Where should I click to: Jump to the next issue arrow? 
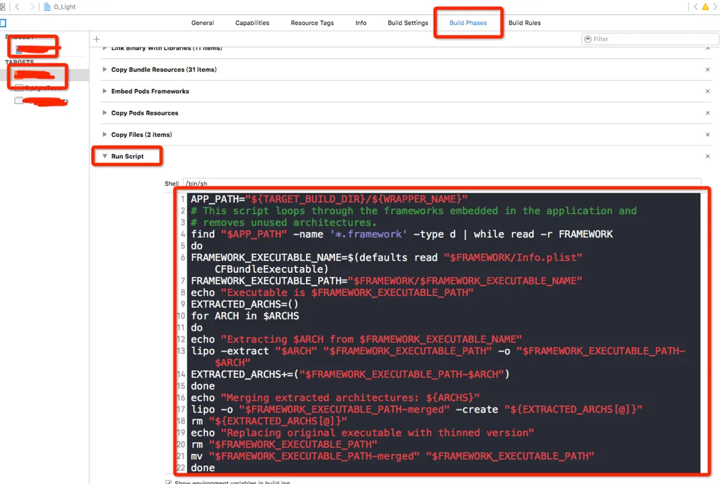coord(715,7)
